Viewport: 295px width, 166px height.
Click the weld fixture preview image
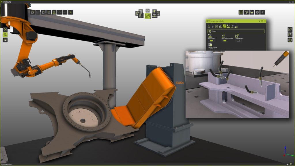tap(237, 84)
